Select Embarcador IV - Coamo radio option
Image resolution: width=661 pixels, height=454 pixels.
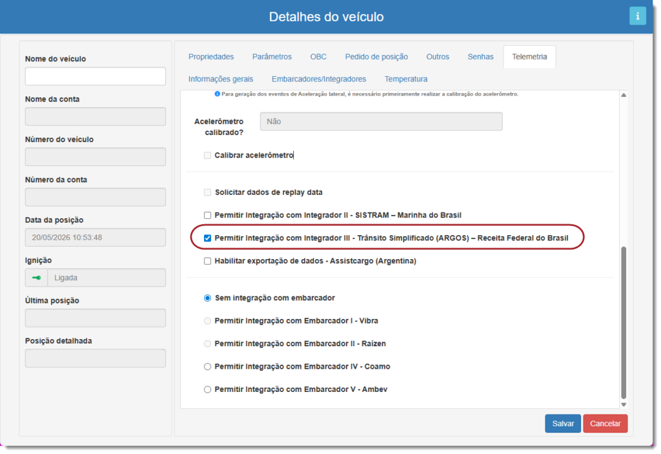pos(207,367)
